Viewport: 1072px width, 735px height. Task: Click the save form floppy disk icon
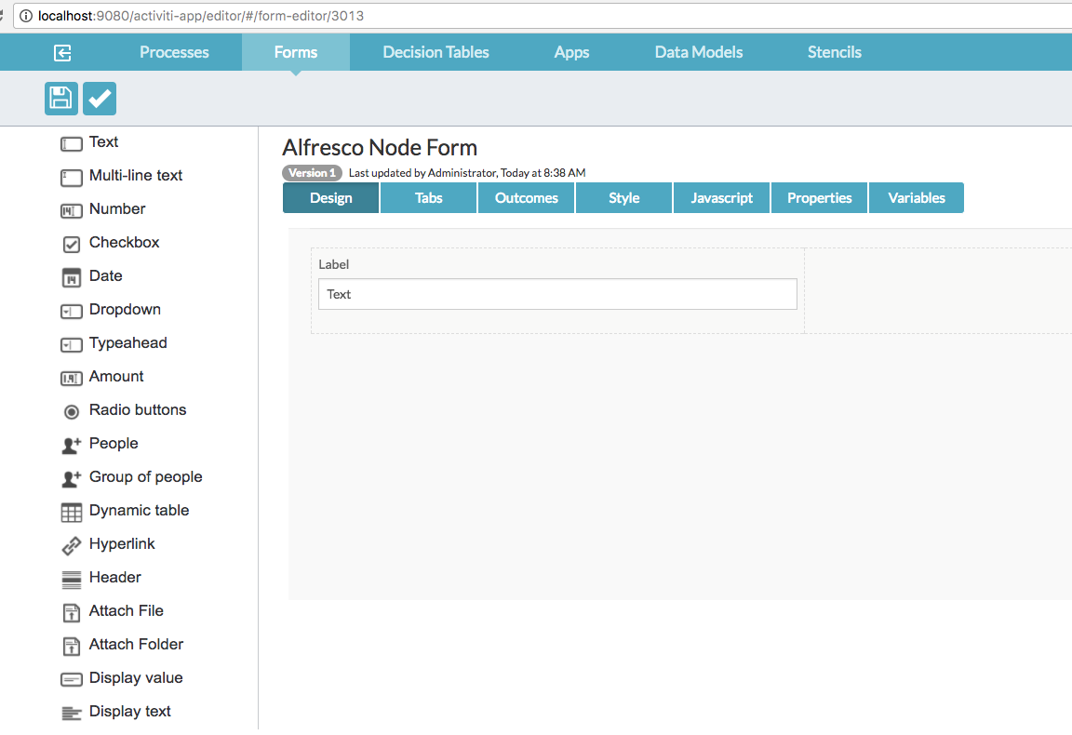point(60,99)
